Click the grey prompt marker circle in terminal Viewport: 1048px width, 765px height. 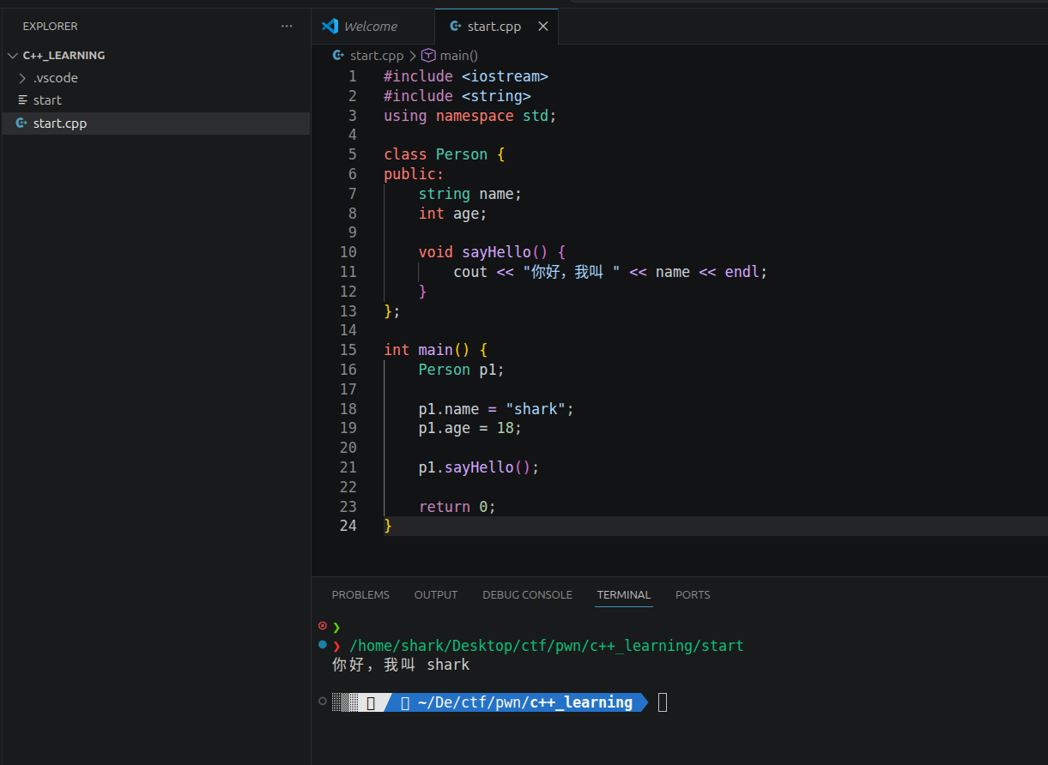coord(323,702)
